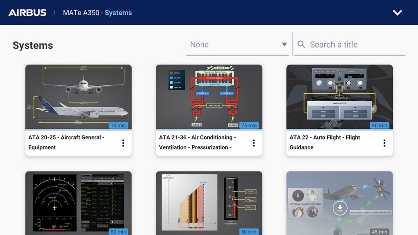Open options for ATA 21-36 Air Conditioning card
The height and width of the screenshot is (235, 418).
click(254, 143)
